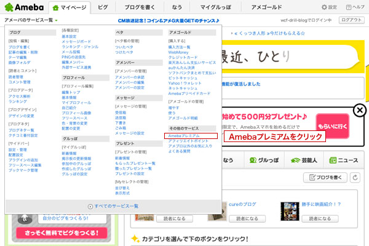369x246 pixels.
Task: Open the なう tab in top navigation
Action: (x=177, y=7)
